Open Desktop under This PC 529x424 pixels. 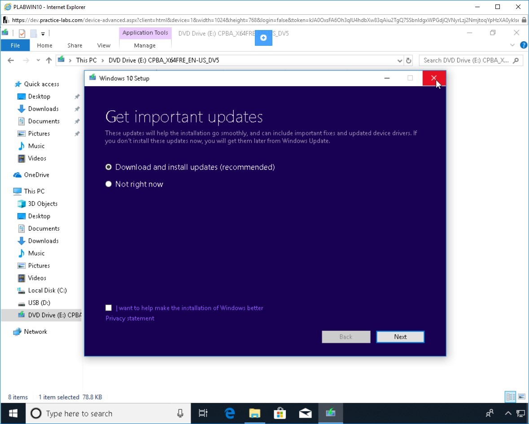[x=39, y=216]
